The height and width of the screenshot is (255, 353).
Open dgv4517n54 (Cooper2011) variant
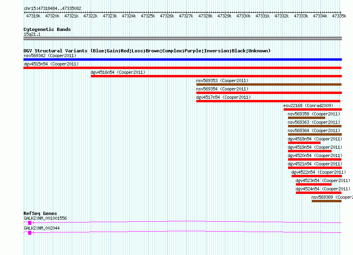223,97
